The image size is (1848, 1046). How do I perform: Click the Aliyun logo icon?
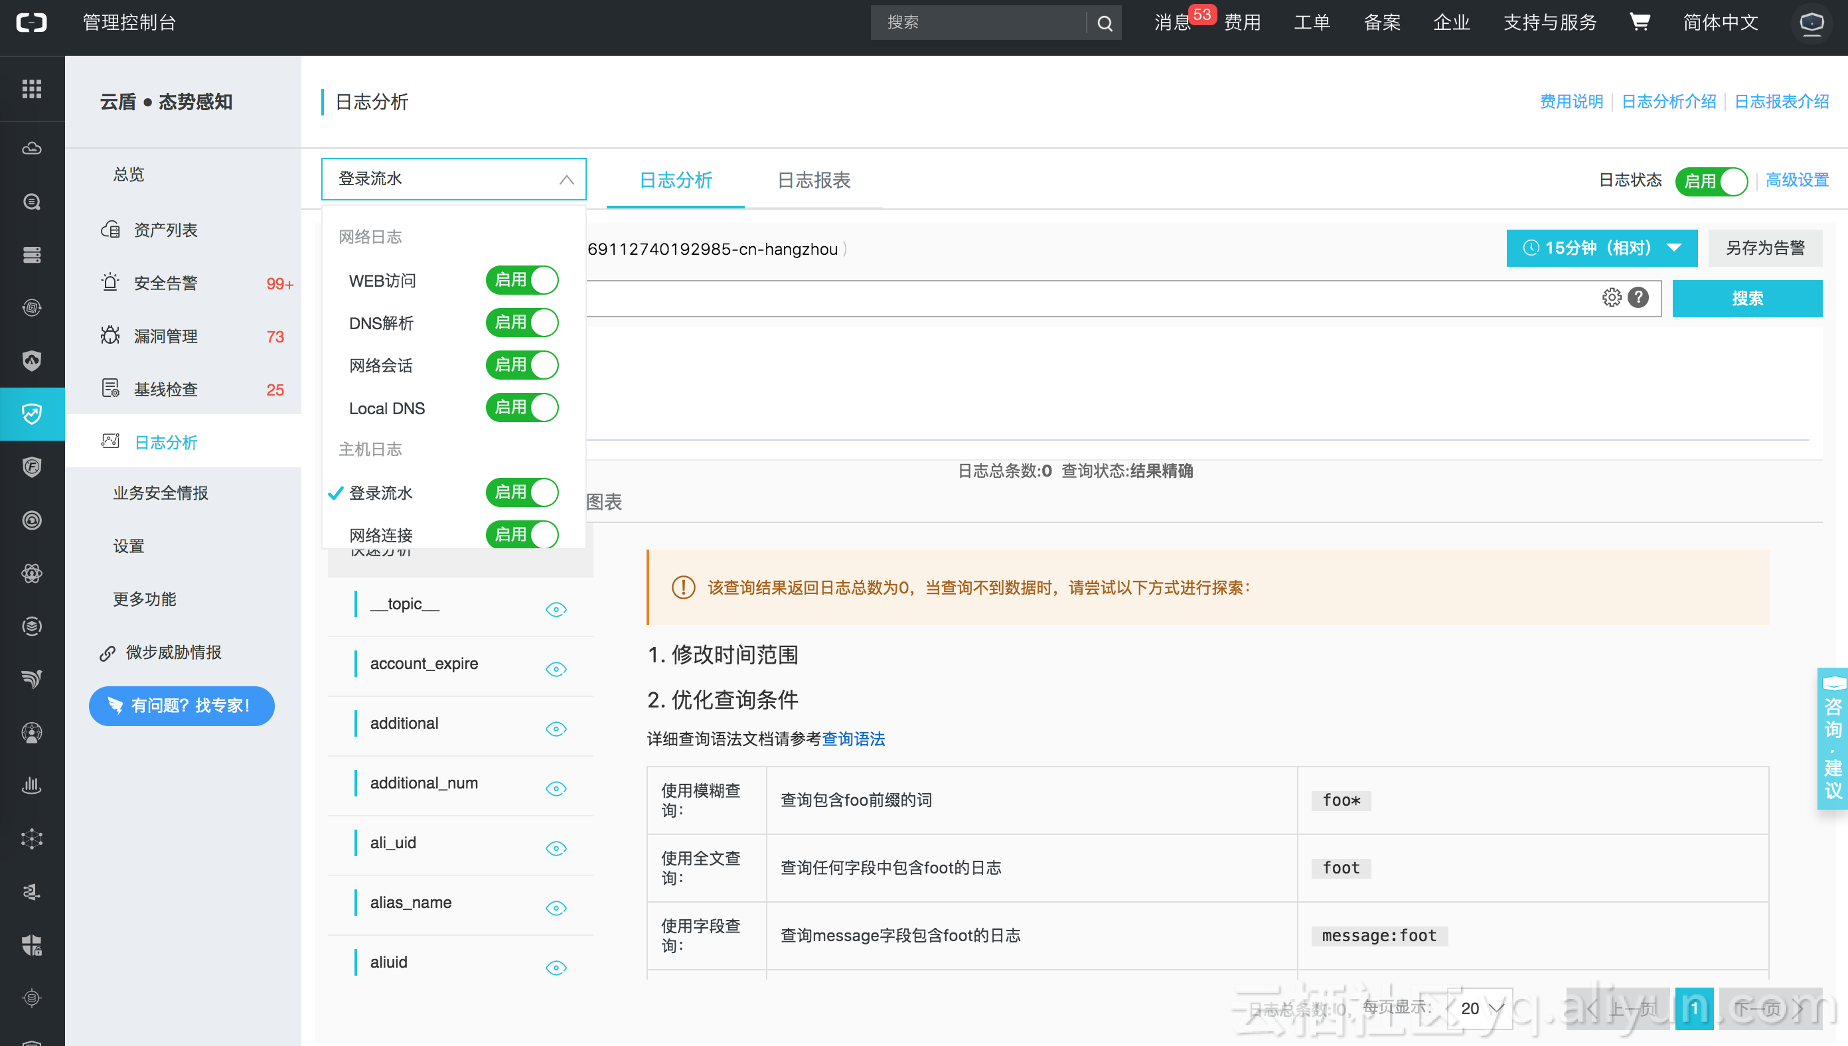click(x=32, y=23)
